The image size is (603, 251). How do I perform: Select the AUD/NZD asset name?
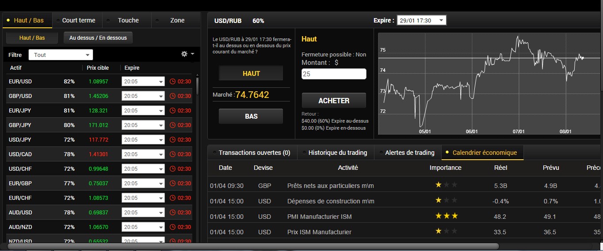(x=20, y=227)
